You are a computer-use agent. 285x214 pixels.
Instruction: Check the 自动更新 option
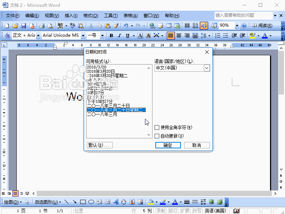[x=156, y=136]
